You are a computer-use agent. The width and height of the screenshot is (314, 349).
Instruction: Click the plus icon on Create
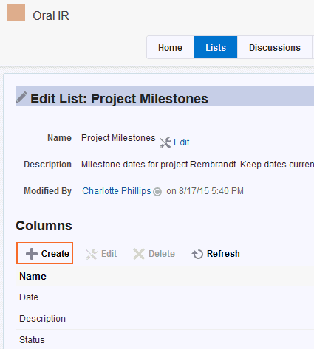32,254
